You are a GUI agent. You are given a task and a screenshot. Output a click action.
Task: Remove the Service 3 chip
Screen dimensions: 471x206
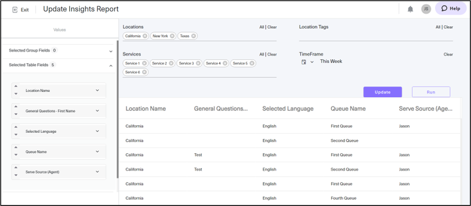point(198,63)
